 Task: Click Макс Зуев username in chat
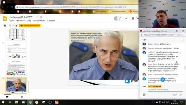[152, 64]
